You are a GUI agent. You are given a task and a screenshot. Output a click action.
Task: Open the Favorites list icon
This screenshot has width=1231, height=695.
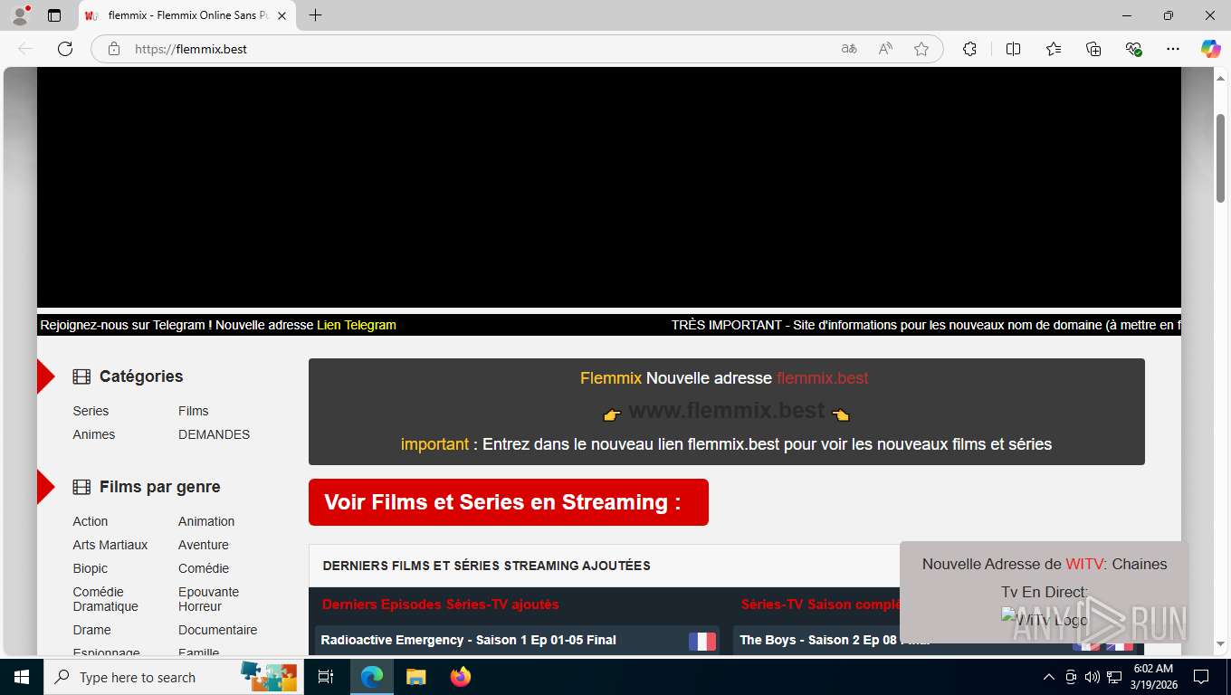tap(1054, 49)
